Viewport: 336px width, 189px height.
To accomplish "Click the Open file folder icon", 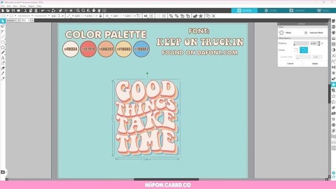I will 8,10.
